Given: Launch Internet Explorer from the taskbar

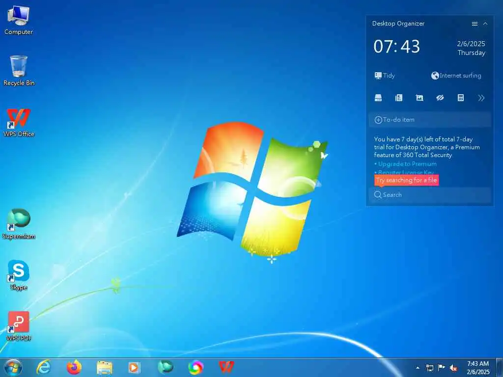Looking at the screenshot, I should pyautogui.click(x=44, y=367).
